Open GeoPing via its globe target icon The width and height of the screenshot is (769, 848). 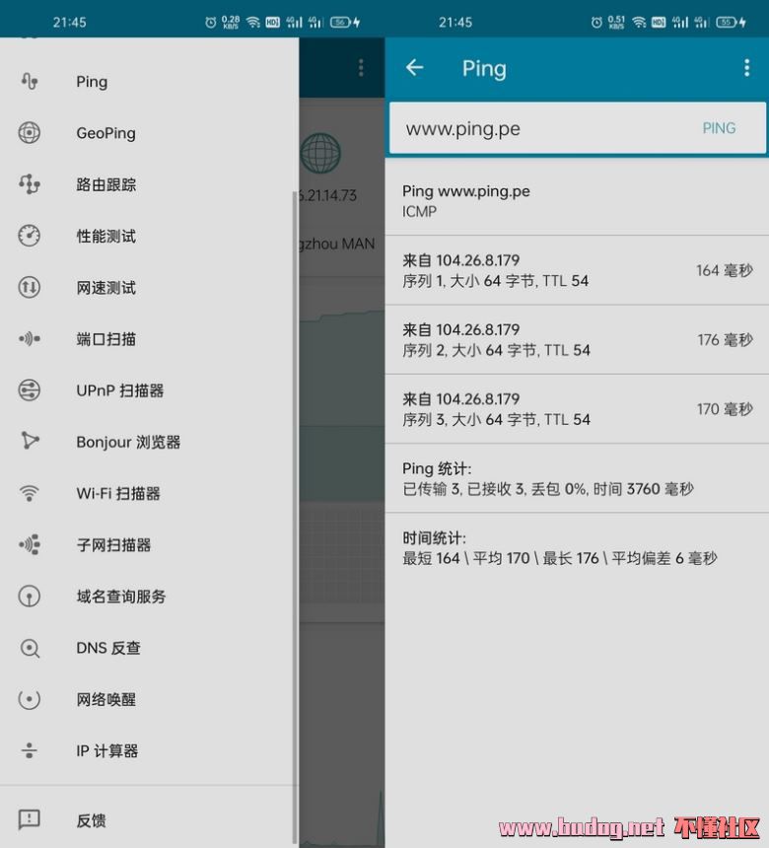pos(30,133)
